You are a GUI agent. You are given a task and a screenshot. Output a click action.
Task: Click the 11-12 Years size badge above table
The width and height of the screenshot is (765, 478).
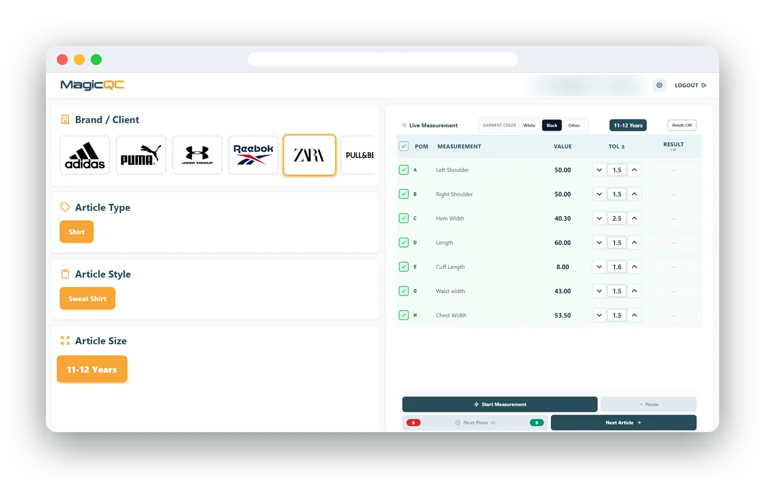(628, 125)
